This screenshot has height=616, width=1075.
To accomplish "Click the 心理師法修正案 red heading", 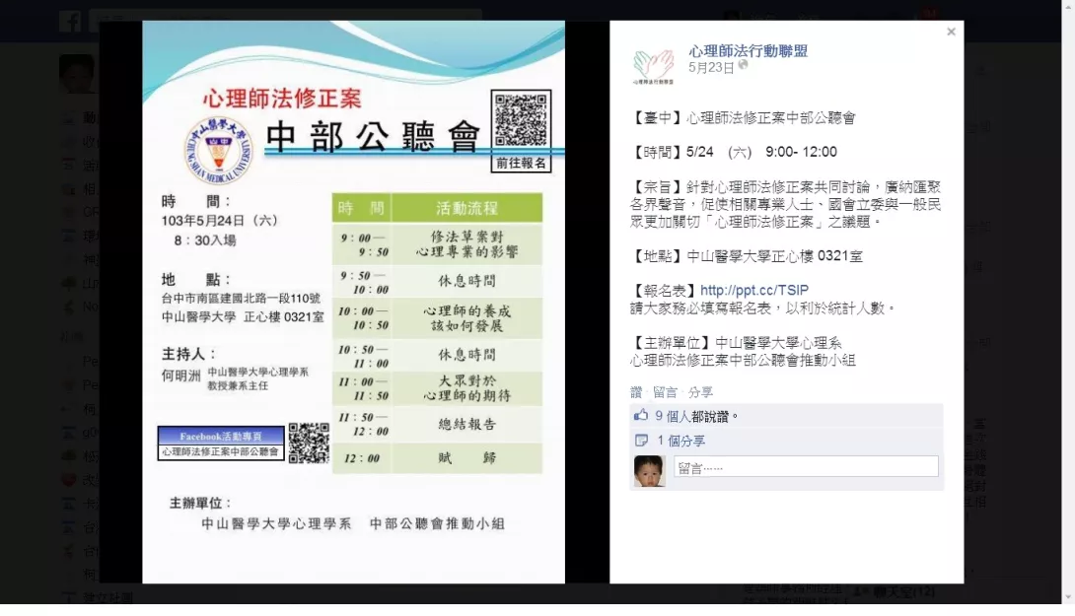I will 282,99.
